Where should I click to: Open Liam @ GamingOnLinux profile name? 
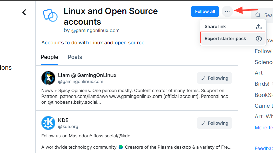click(87, 75)
